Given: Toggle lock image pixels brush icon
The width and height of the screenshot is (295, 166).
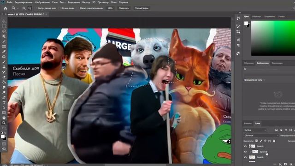Looking at the screenshot, I should pyautogui.click(x=261, y=141).
